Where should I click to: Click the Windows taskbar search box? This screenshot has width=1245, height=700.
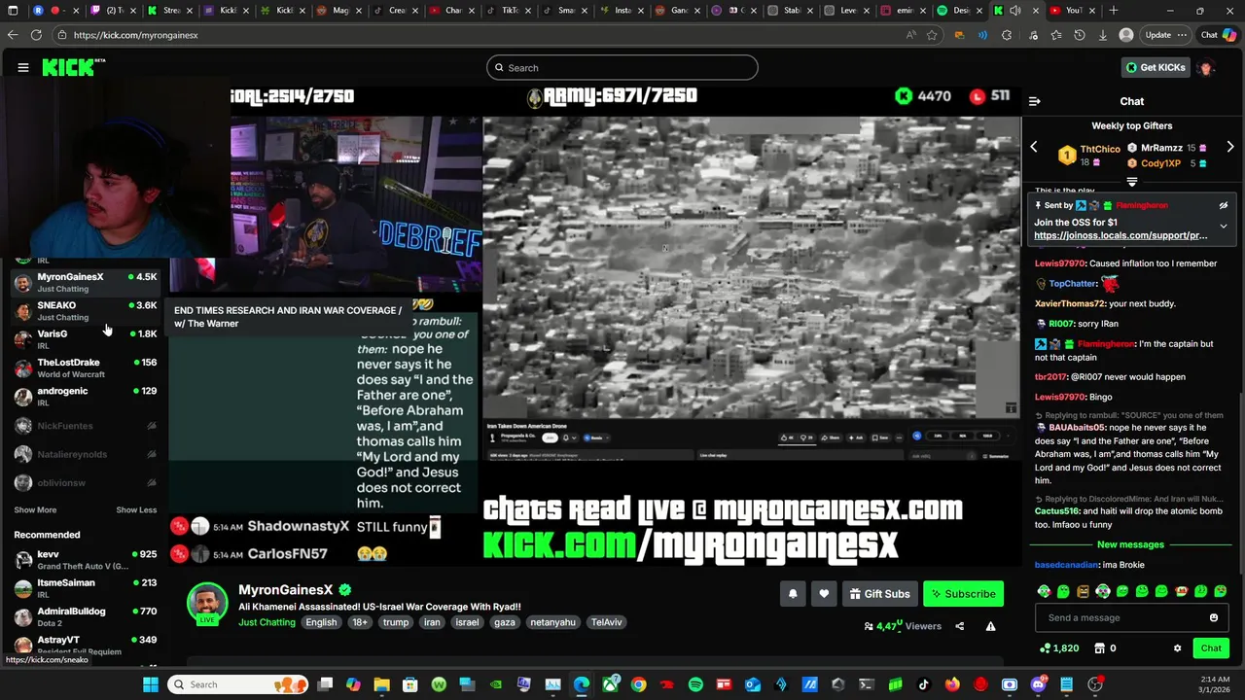tap(238, 684)
